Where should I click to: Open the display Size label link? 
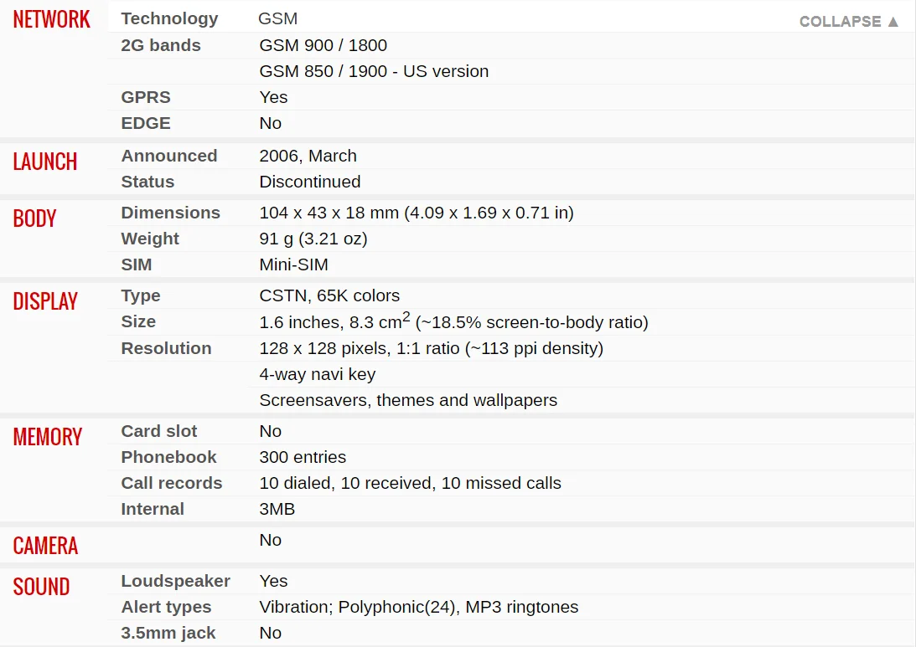[x=138, y=321]
